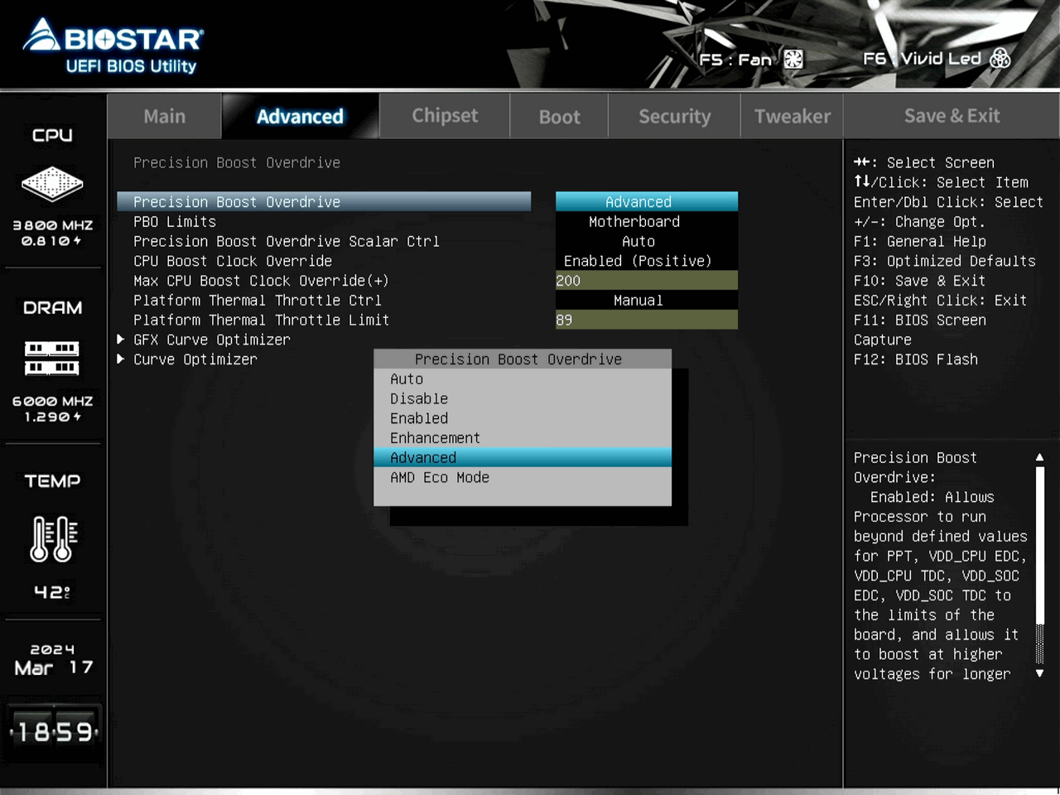Open the Save & Exit tab

tap(952, 116)
